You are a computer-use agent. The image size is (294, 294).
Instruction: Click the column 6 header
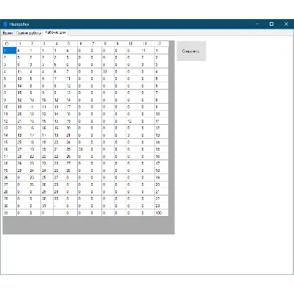click(84, 43)
